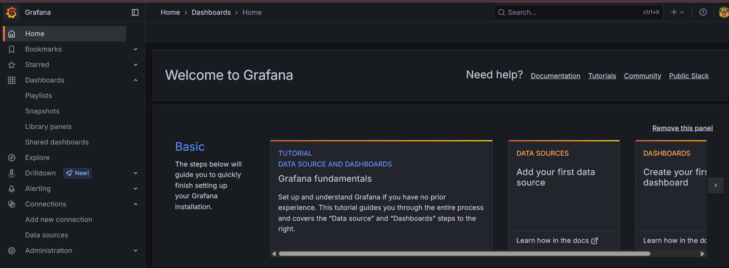This screenshot has width=729, height=268.
Task: Click the Alerting bell icon
Action: tap(12, 189)
